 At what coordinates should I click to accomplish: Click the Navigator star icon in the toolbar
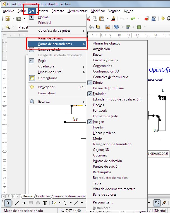pos(163,18)
